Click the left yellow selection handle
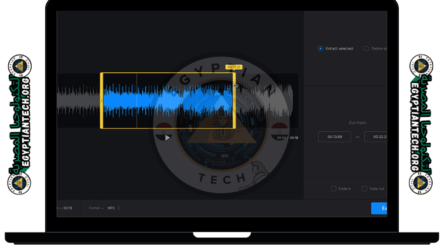The height and width of the screenshot is (249, 444). (102, 100)
